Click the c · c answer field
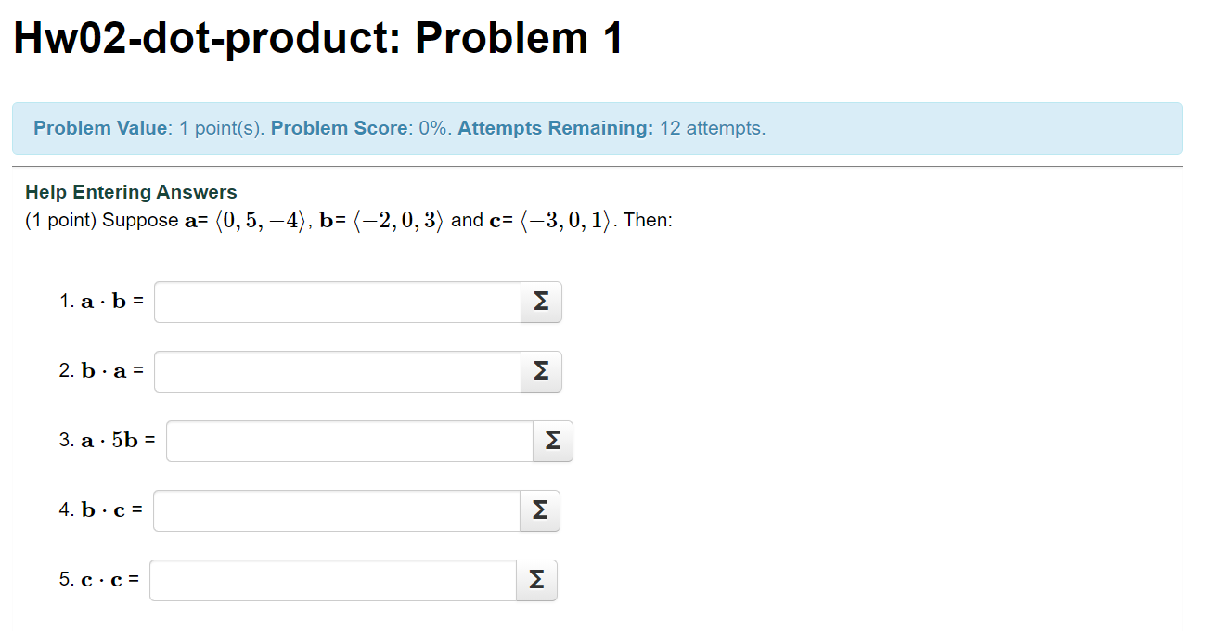Image resolution: width=1210 pixels, height=631 pixels. pyautogui.click(x=332, y=580)
